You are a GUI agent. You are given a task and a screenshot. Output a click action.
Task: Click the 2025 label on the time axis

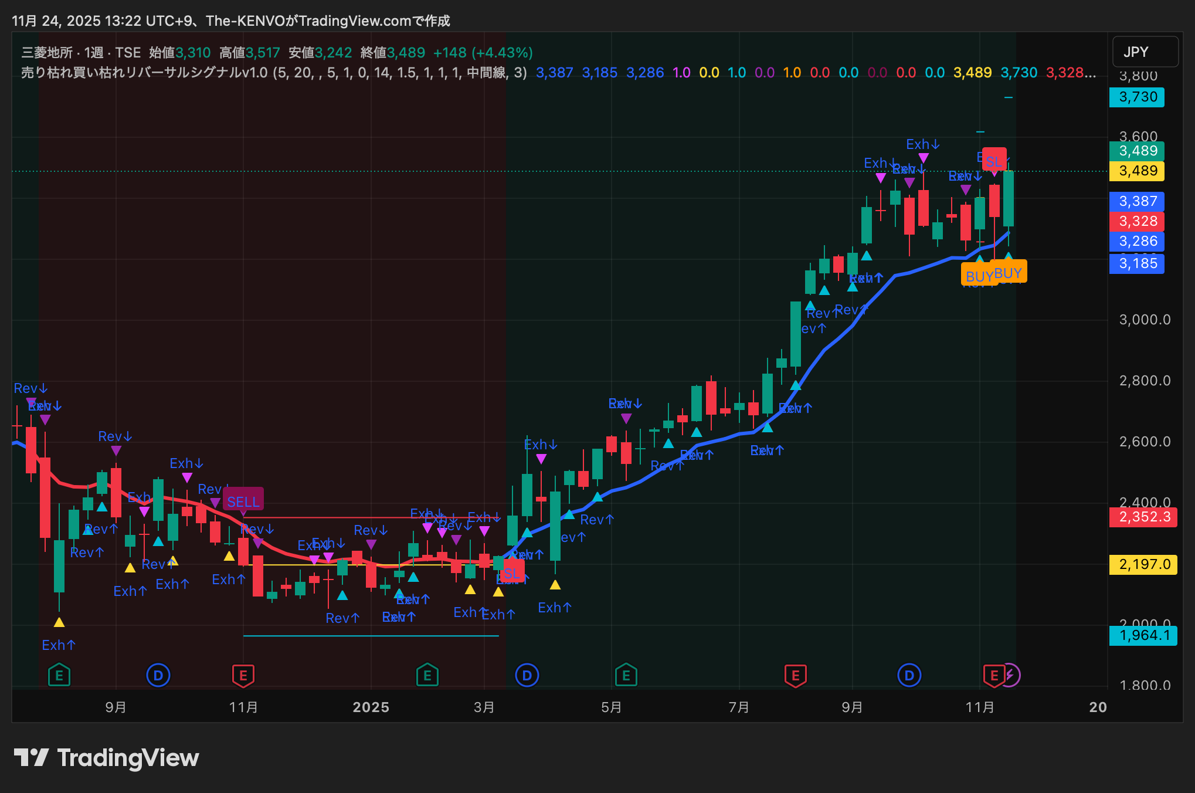pos(371,707)
